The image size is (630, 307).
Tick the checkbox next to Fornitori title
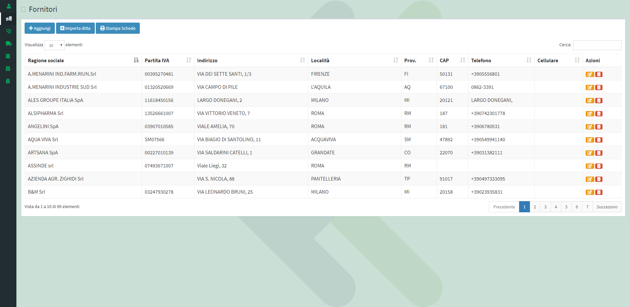pos(23,10)
